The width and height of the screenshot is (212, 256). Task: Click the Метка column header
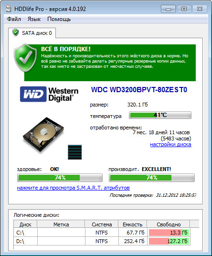pos(61,224)
